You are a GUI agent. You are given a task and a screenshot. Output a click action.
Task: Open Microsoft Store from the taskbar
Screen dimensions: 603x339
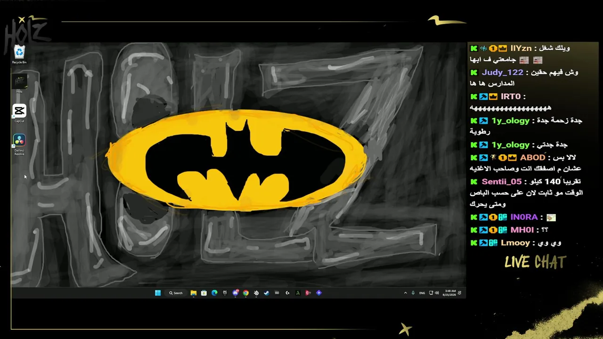[x=204, y=293]
